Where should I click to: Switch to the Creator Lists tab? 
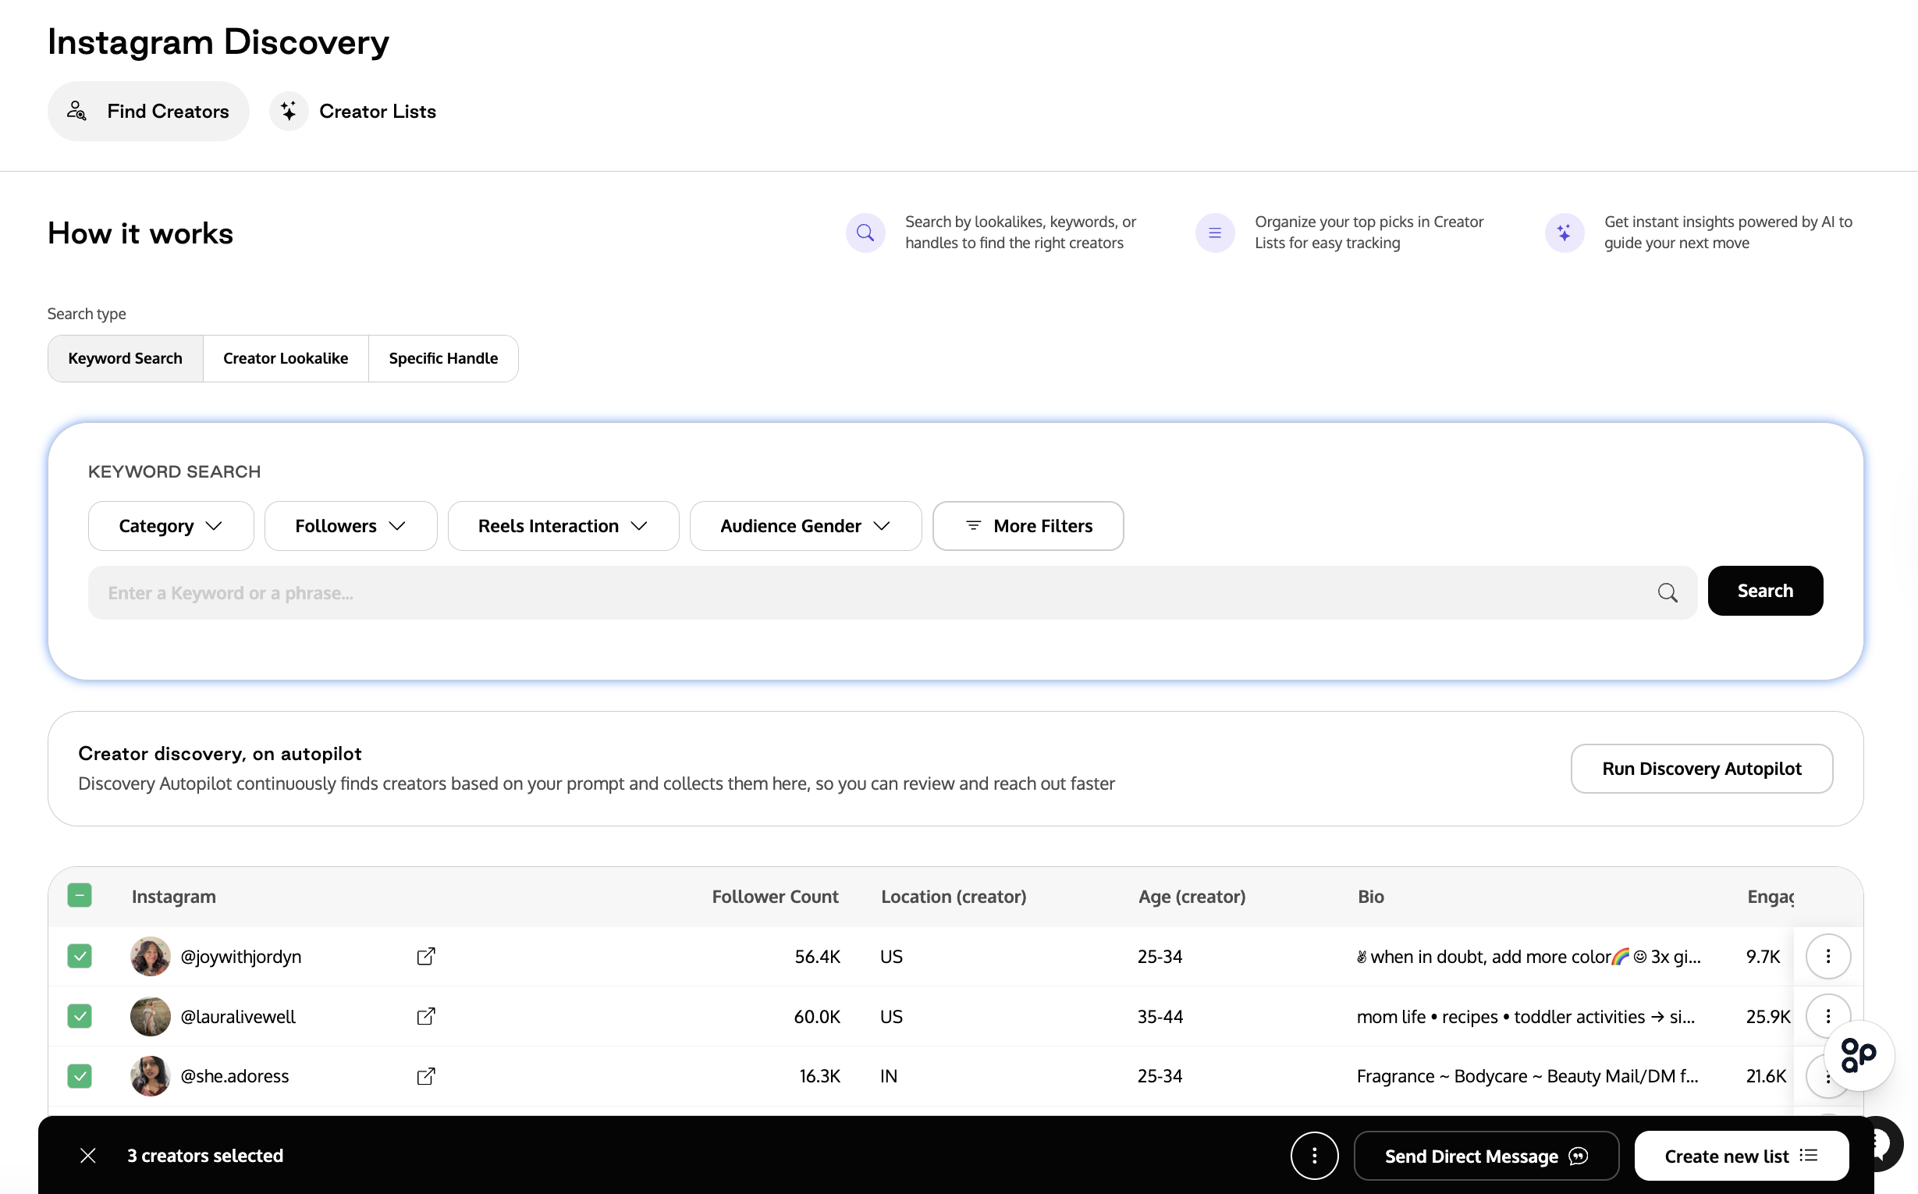[x=353, y=112]
